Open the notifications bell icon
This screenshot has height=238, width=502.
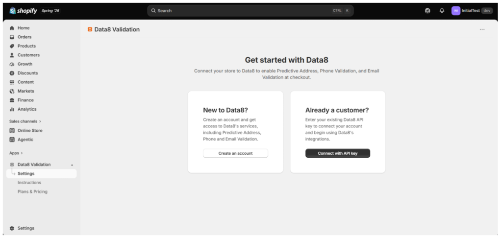442,11
